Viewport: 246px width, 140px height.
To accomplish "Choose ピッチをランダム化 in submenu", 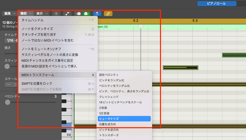I will tap(124, 80).
